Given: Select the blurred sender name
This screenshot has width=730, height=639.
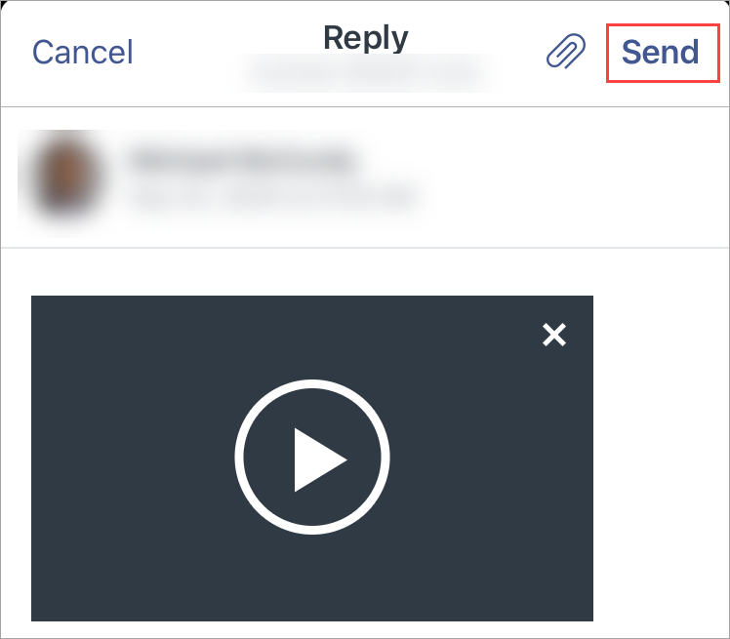Looking at the screenshot, I should click(242, 161).
